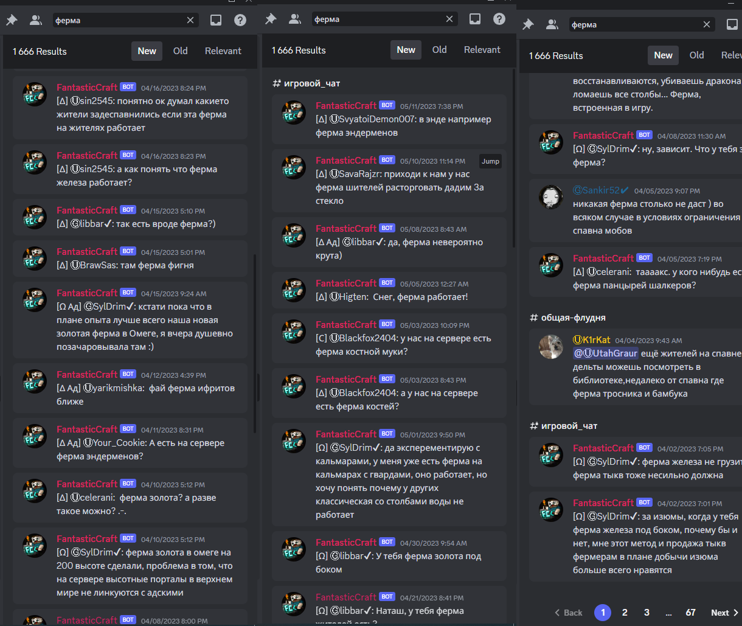Open the inbox icon in the left panel
This screenshot has width=742, height=626.
point(216,20)
